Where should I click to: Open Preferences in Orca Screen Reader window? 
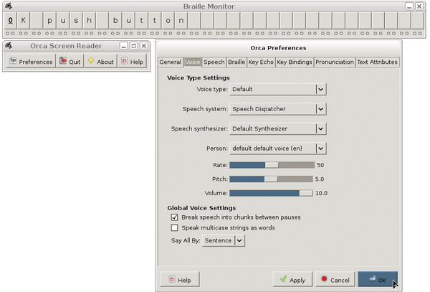point(31,61)
